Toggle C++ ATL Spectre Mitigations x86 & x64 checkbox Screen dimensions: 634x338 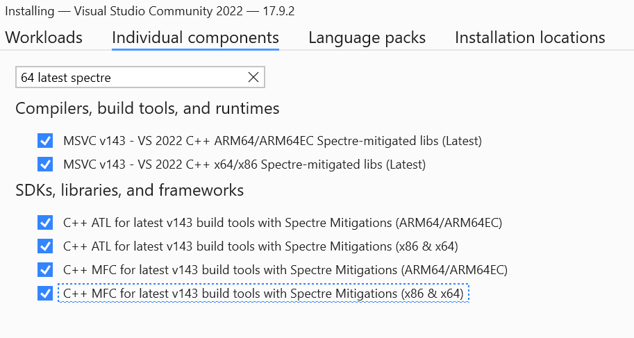[x=46, y=246]
